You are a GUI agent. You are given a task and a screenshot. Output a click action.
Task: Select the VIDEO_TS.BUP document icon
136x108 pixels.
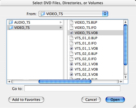click(71, 22)
